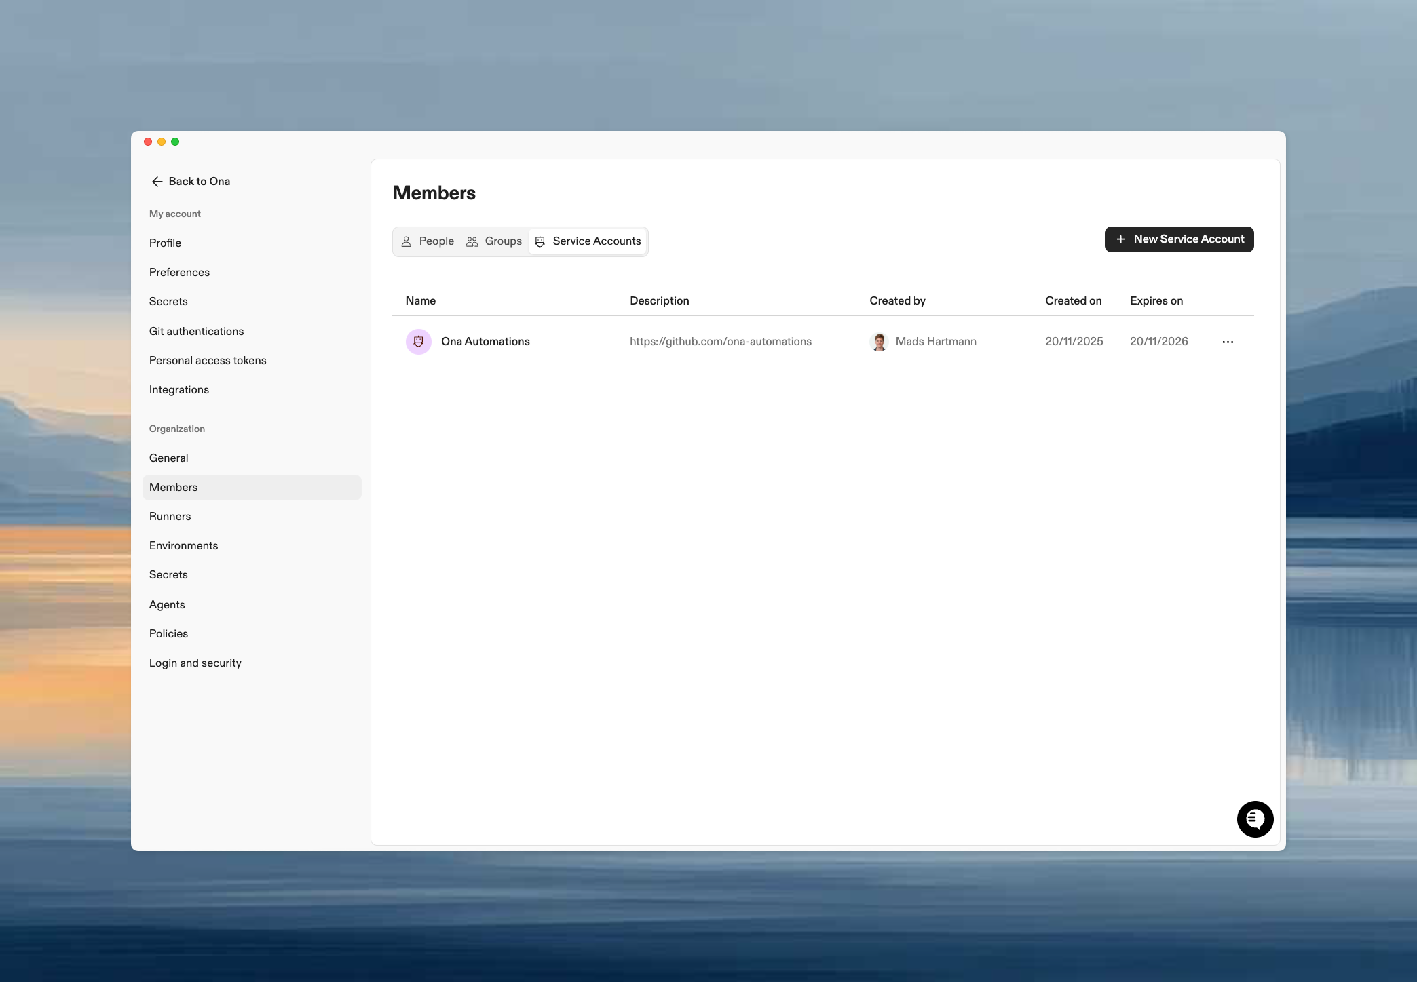Switch to the People tab
The width and height of the screenshot is (1417, 982).
pos(435,241)
